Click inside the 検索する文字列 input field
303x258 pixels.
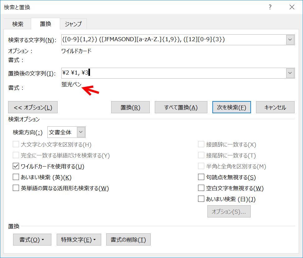pos(173,40)
